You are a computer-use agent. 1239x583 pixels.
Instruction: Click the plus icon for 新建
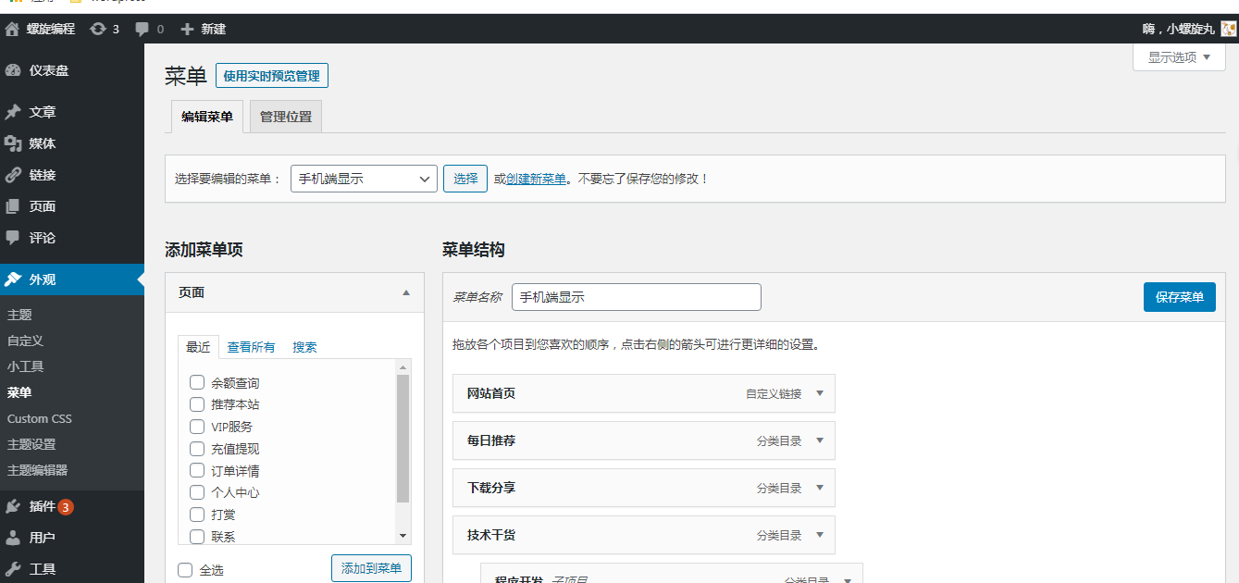click(x=187, y=30)
